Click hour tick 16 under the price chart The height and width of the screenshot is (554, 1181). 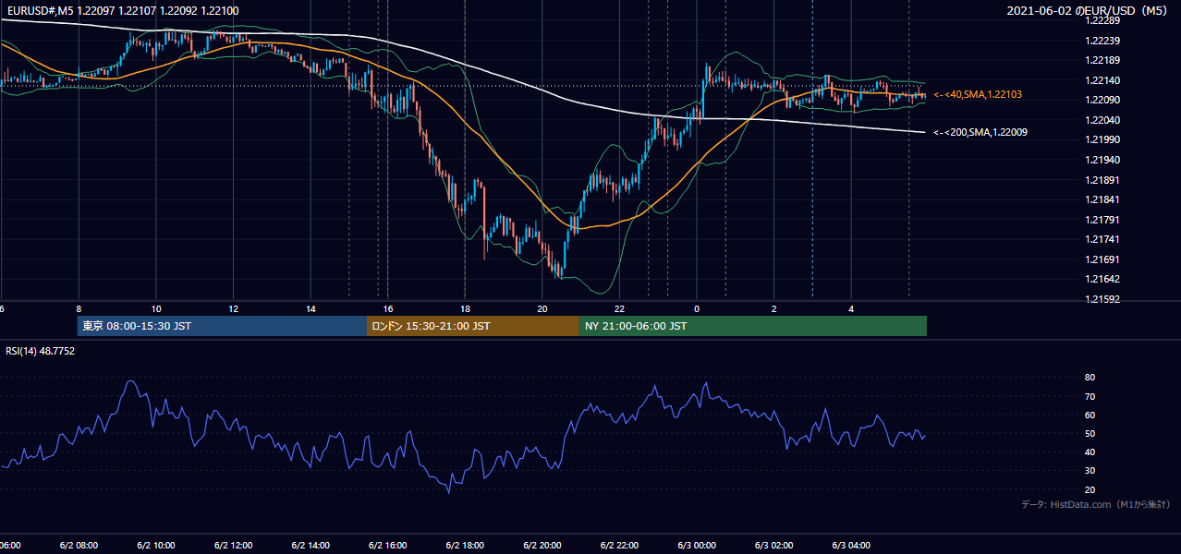[x=388, y=308]
